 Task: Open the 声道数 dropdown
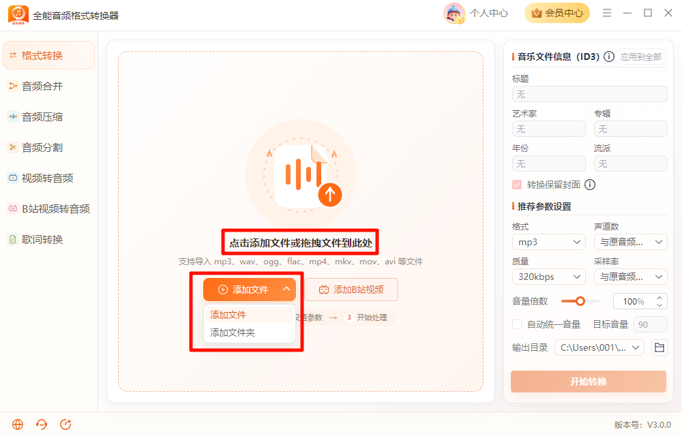tap(631, 242)
